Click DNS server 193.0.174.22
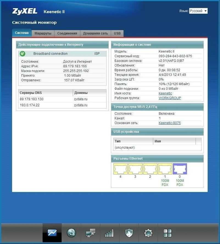220x244 pixels. (x=30, y=105)
